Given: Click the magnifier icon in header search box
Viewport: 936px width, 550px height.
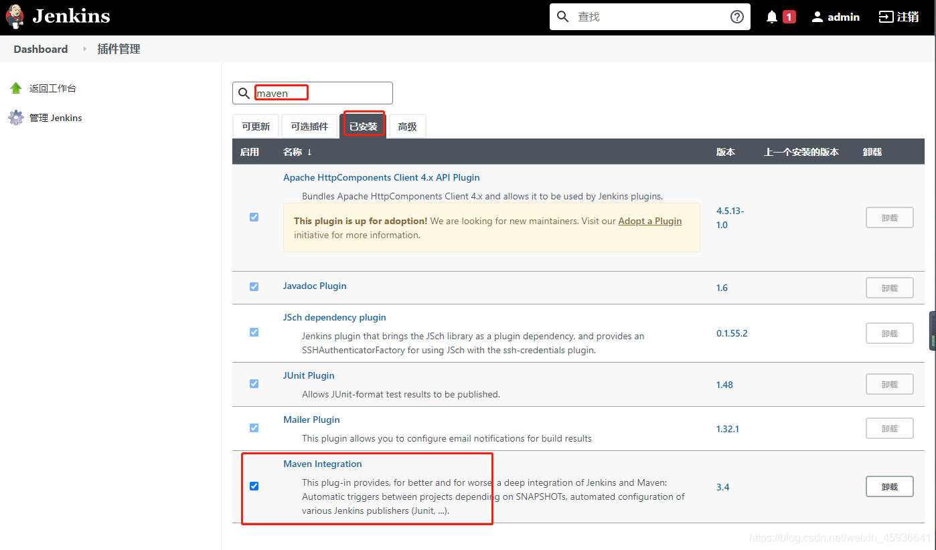Looking at the screenshot, I should pyautogui.click(x=563, y=17).
